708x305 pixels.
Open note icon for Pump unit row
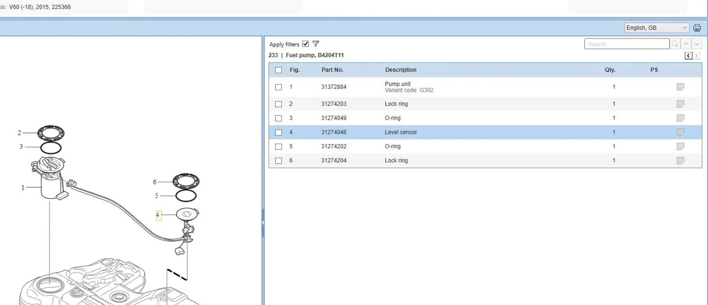pyautogui.click(x=680, y=87)
